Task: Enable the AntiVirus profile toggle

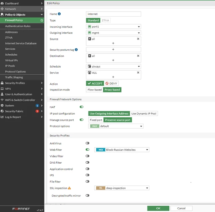Action: click(x=87, y=143)
